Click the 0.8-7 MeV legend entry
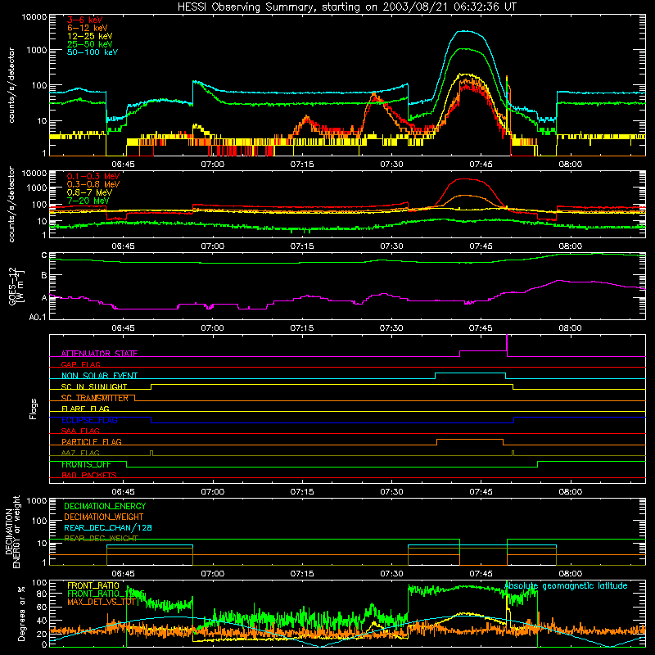The image size is (655, 655). (89, 192)
